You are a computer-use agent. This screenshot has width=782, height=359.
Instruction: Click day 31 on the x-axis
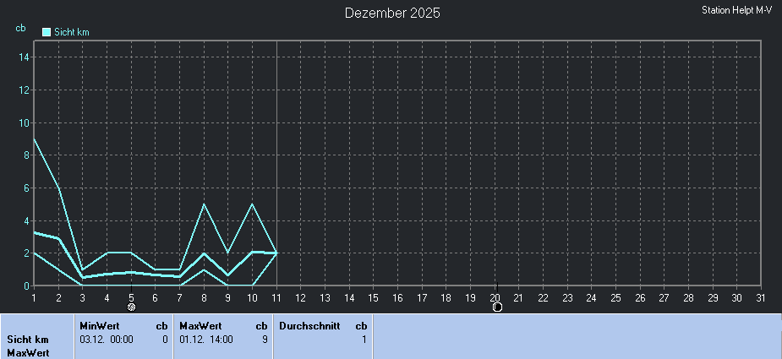(x=761, y=297)
